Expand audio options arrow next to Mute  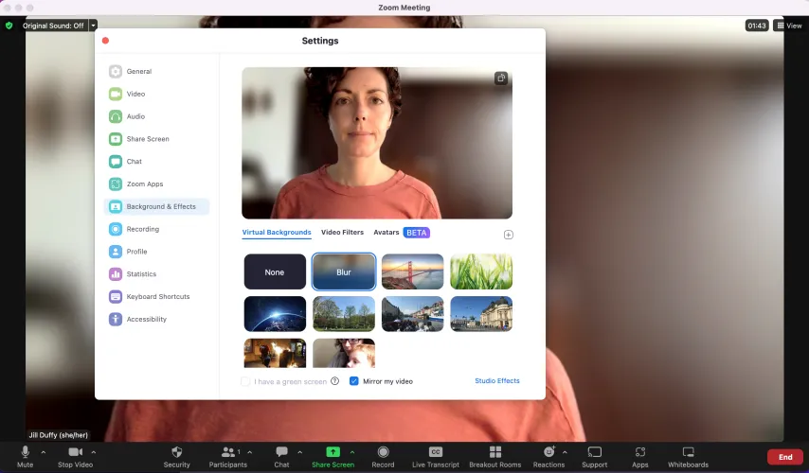click(43, 452)
